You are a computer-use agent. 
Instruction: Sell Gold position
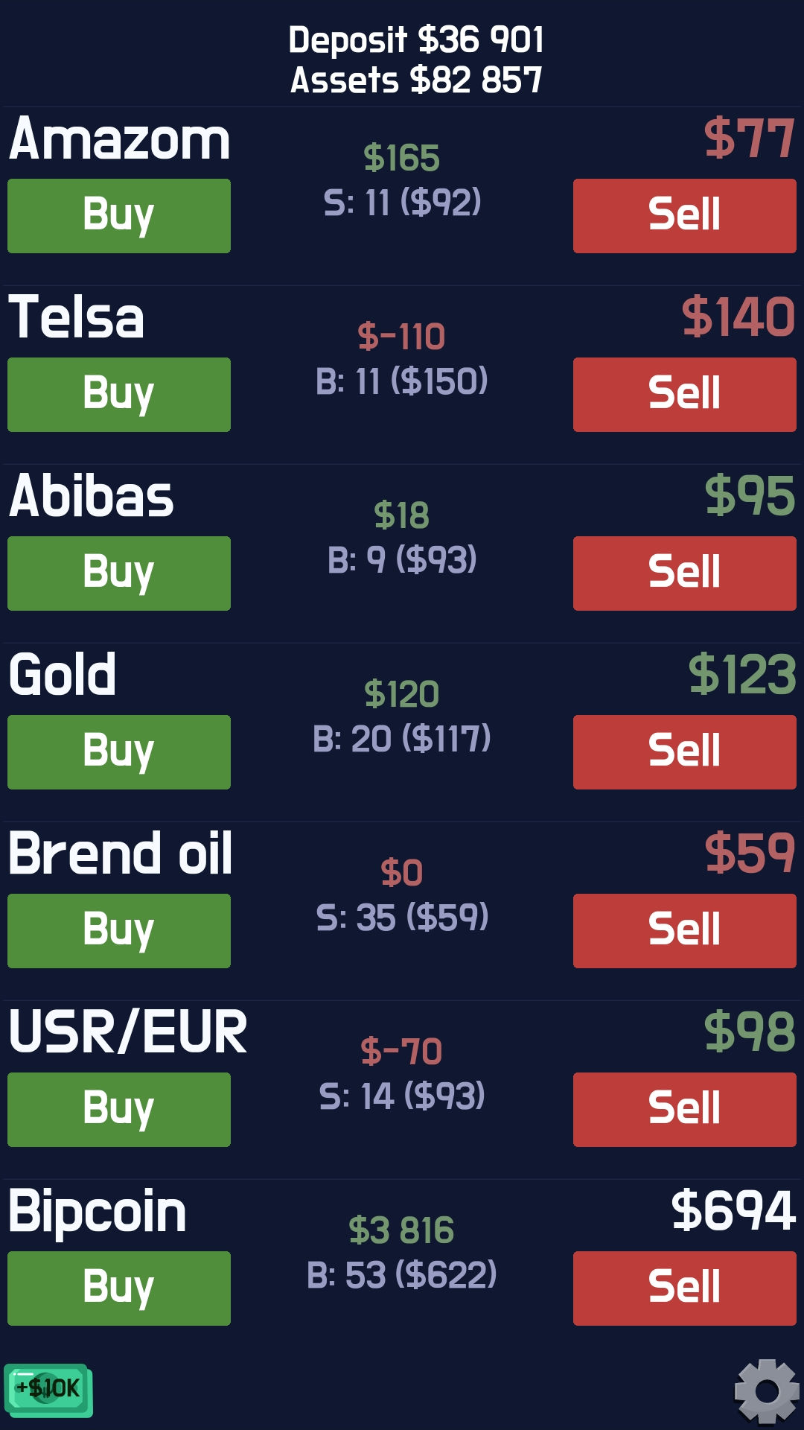pyautogui.click(x=685, y=752)
